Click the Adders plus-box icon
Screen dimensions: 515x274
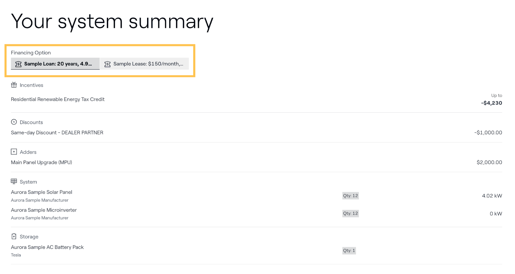[14, 152]
